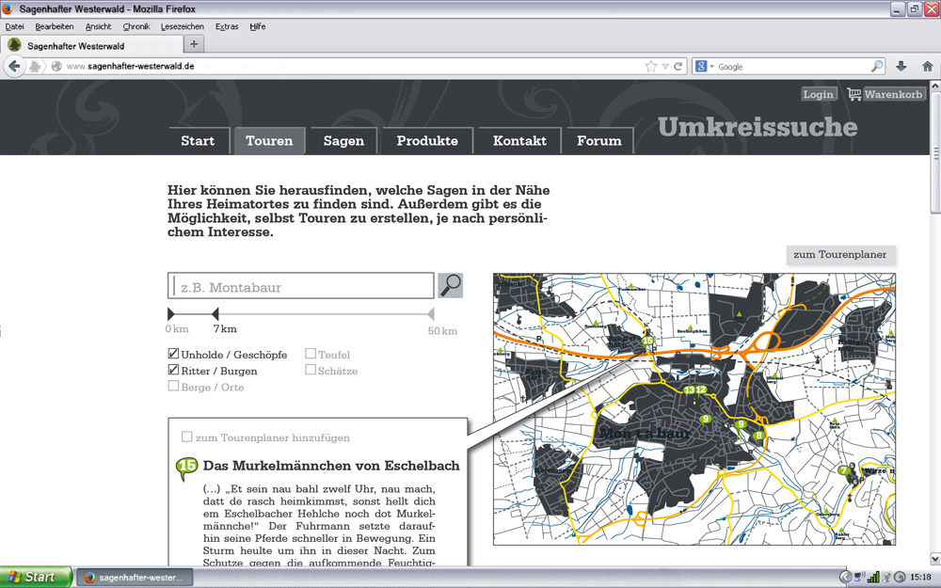Select the green map marker numbered 13

click(690, 389)
